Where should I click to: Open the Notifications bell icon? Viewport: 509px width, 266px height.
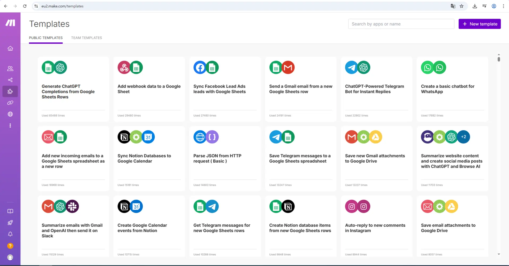point(10,234)
